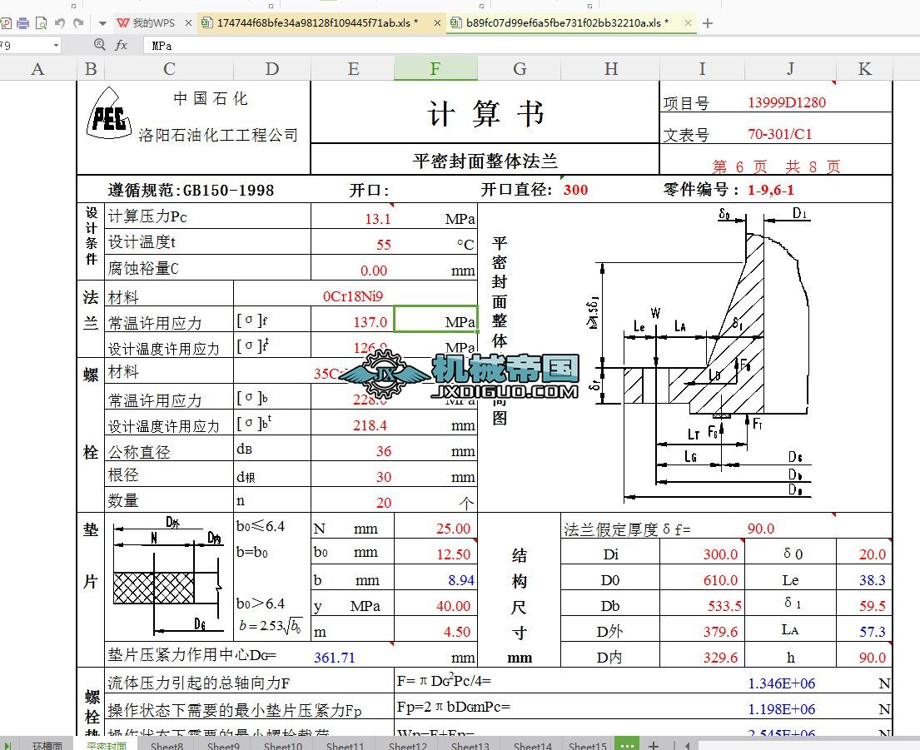Screen dimensions: 920x750
Task: Select column K header
Action: (x=864, y=68)
